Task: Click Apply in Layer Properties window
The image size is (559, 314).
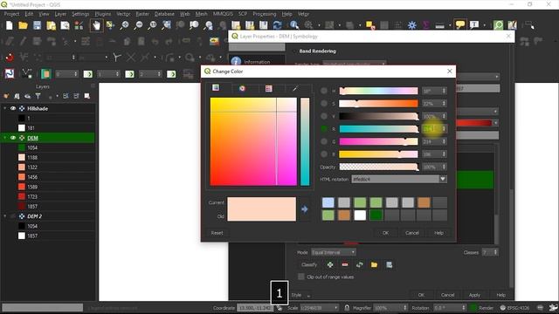Action: point(474,295)
